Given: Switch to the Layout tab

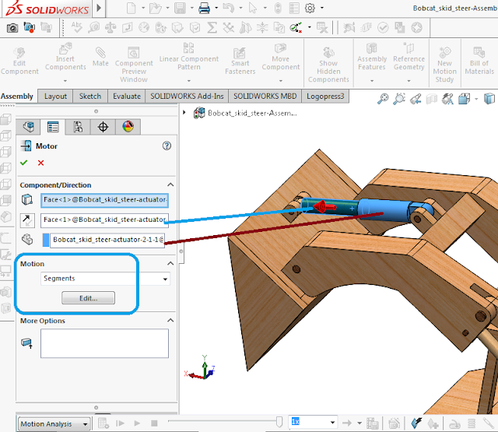Looking at the screenshot, I should click(55, 97).
